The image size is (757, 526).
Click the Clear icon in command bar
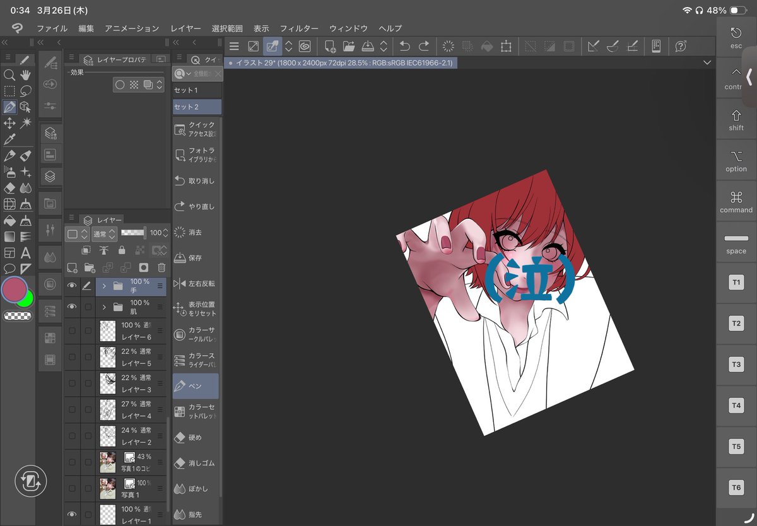tap(448, 46)
